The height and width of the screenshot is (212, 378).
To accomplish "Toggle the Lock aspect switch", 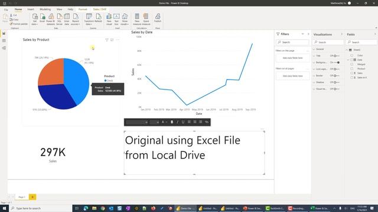I will click(336, 69).
